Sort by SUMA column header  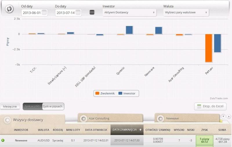click(222, 130)
